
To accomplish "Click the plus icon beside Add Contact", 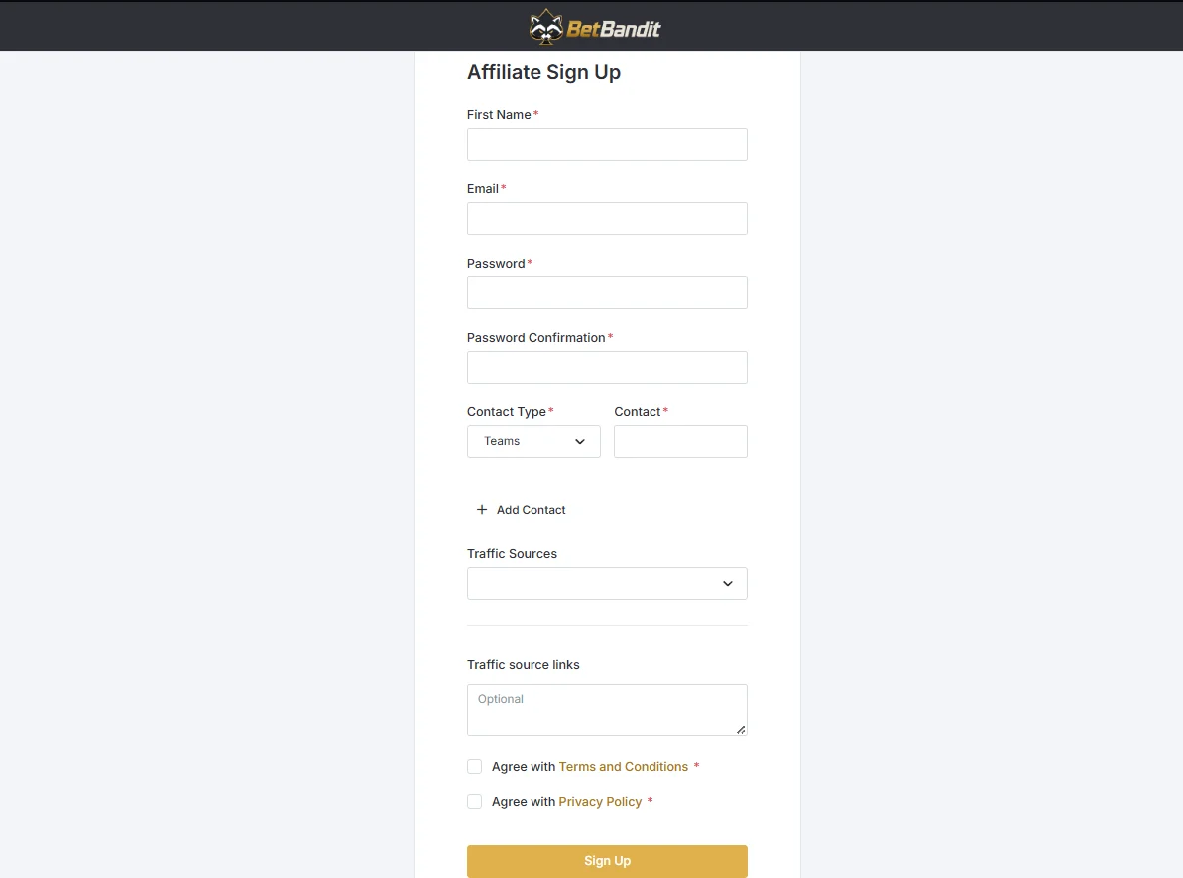I will point(481,510).
